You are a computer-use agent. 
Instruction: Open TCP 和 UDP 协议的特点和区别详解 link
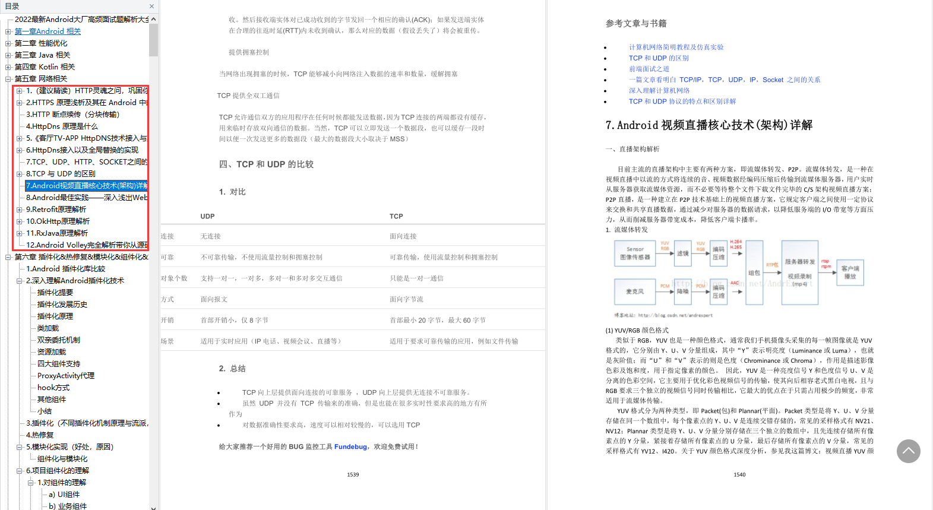tap(682, 102)
